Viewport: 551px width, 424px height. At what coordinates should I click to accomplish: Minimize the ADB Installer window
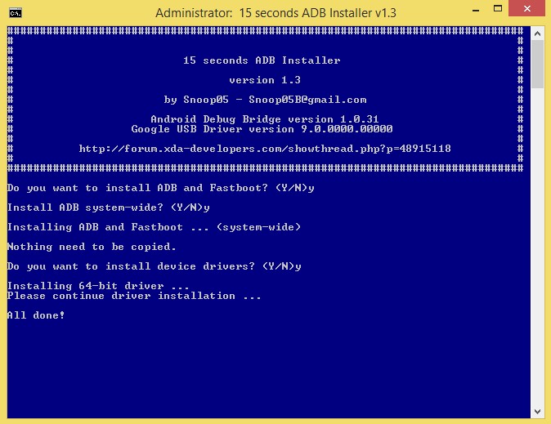pyautogui.click(x=476, y=11)
